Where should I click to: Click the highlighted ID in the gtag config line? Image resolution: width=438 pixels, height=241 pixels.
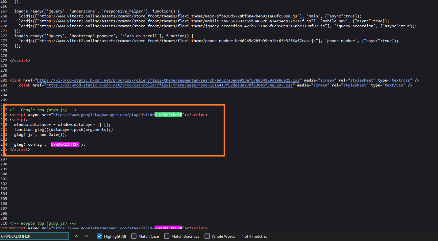pos(65,144)
